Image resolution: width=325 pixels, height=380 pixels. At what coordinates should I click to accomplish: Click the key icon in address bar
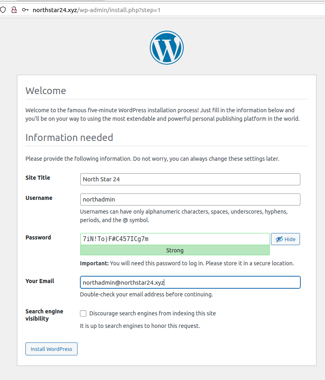25,10
